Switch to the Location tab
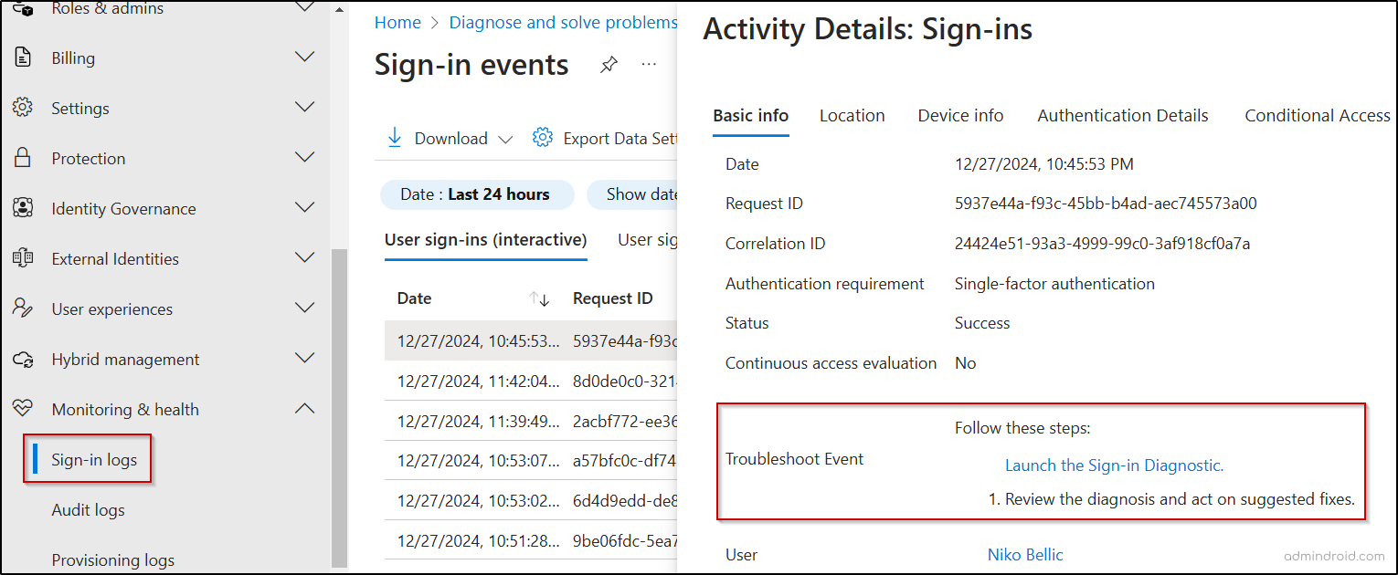 pos(852,115)
